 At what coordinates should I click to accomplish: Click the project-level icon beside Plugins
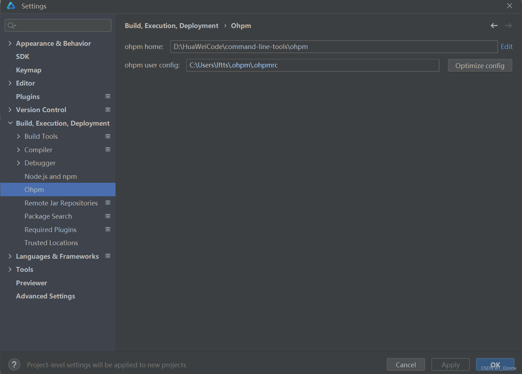(108, 96)
